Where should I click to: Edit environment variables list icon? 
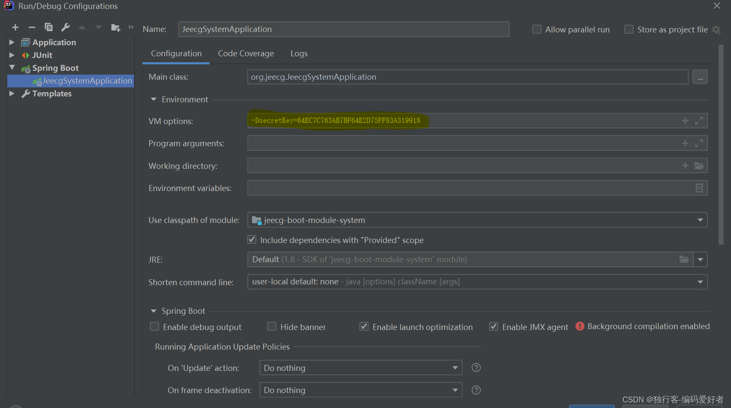pos(699,188)
